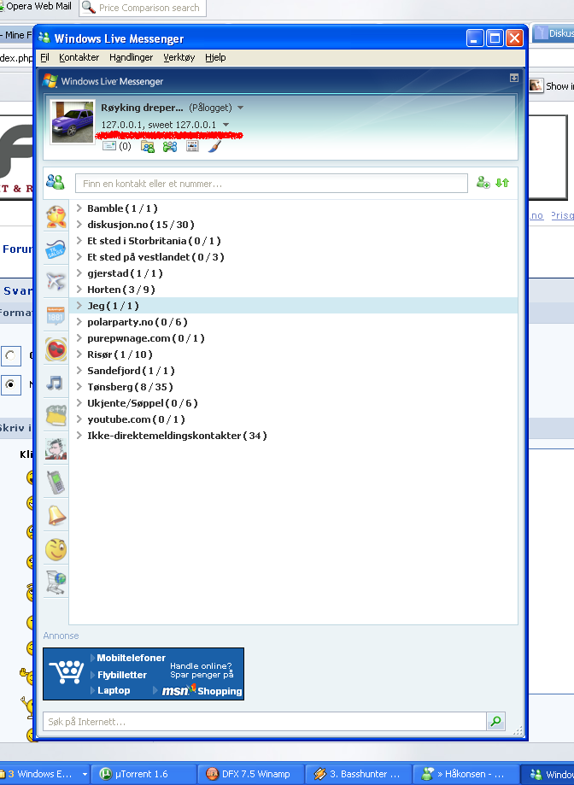Open the 1881 directory sidebar tab
This screenshot has width=574, height=785.
coord(56,315)
